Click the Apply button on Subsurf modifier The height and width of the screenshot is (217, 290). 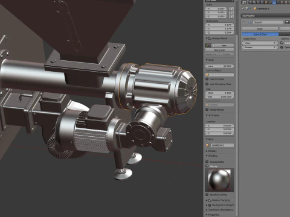point(260,29)
